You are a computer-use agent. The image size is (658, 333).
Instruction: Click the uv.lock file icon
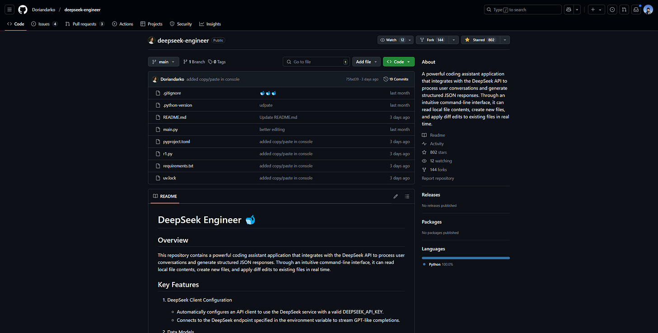coord(158,178)
